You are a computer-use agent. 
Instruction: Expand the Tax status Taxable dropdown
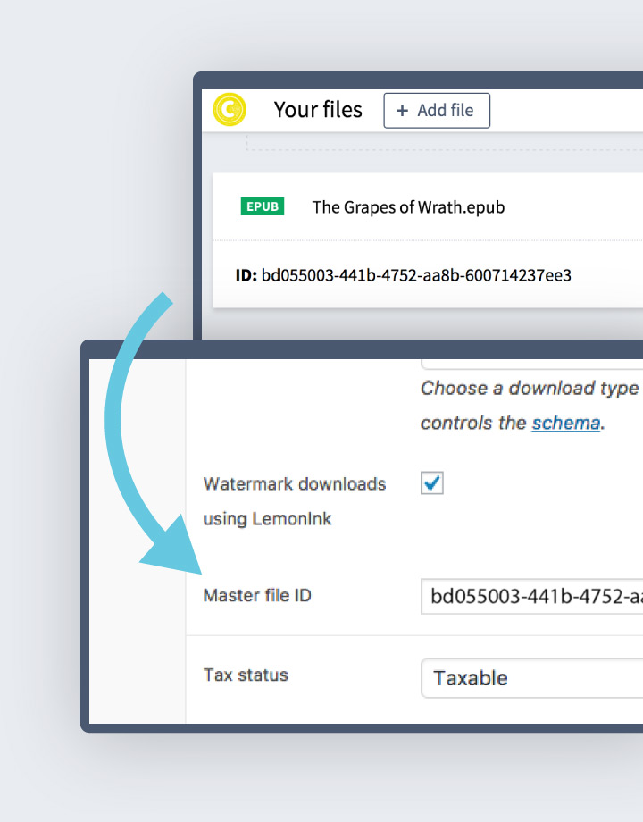point(532,678)
